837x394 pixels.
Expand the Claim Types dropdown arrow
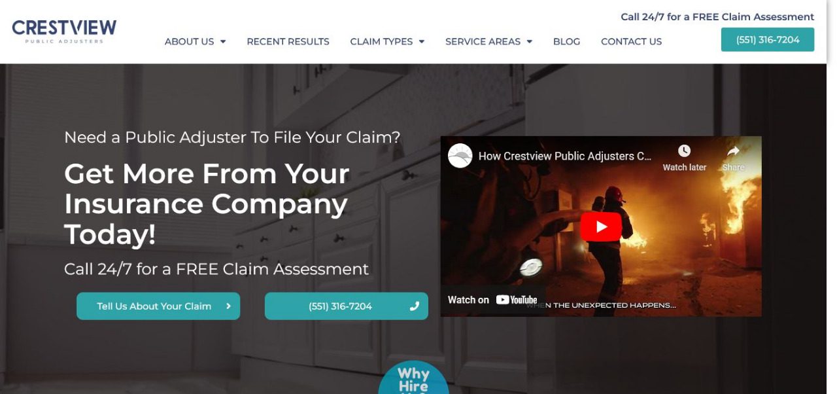[x=422, y=41]
